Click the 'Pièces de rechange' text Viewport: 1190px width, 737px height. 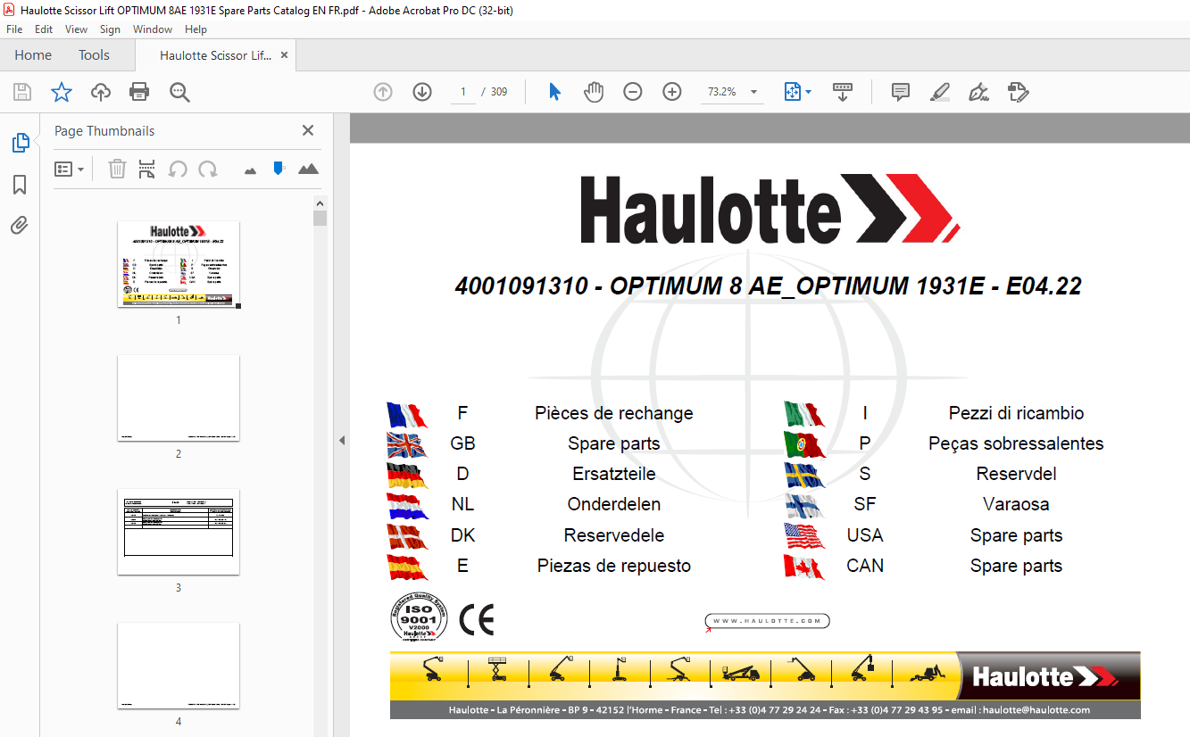pos(614,413)
